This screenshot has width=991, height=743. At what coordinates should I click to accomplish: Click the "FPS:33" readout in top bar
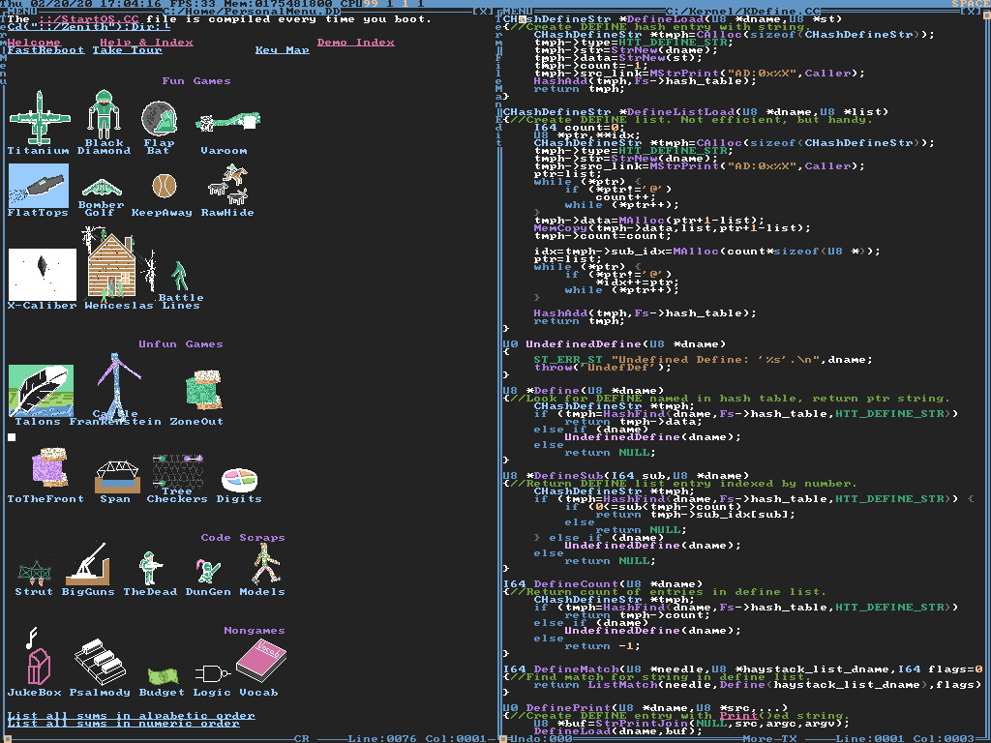pyautogui.click(x=194, y=4)
